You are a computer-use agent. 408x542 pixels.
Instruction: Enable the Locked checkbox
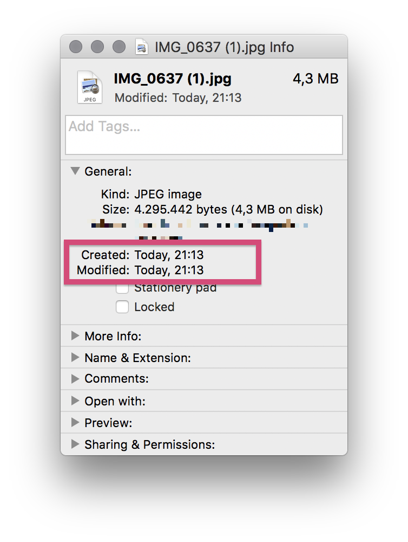[122, 307]
